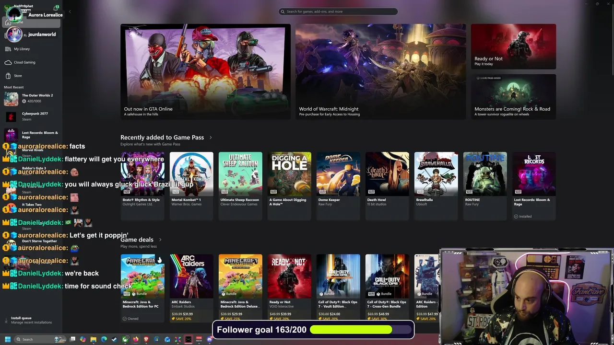Viewport: 614px width, 345px height.
Task: Collapse the sidebar with the left chevron
Action: (70, 11)
